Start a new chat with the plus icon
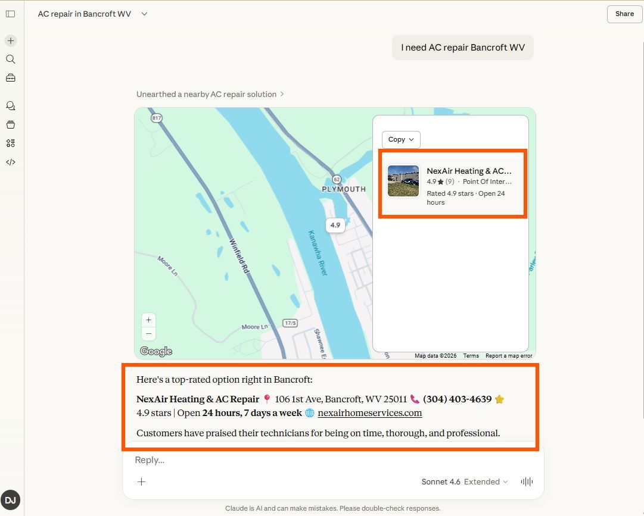Screen dimensions: 644x516 point(10,40)
